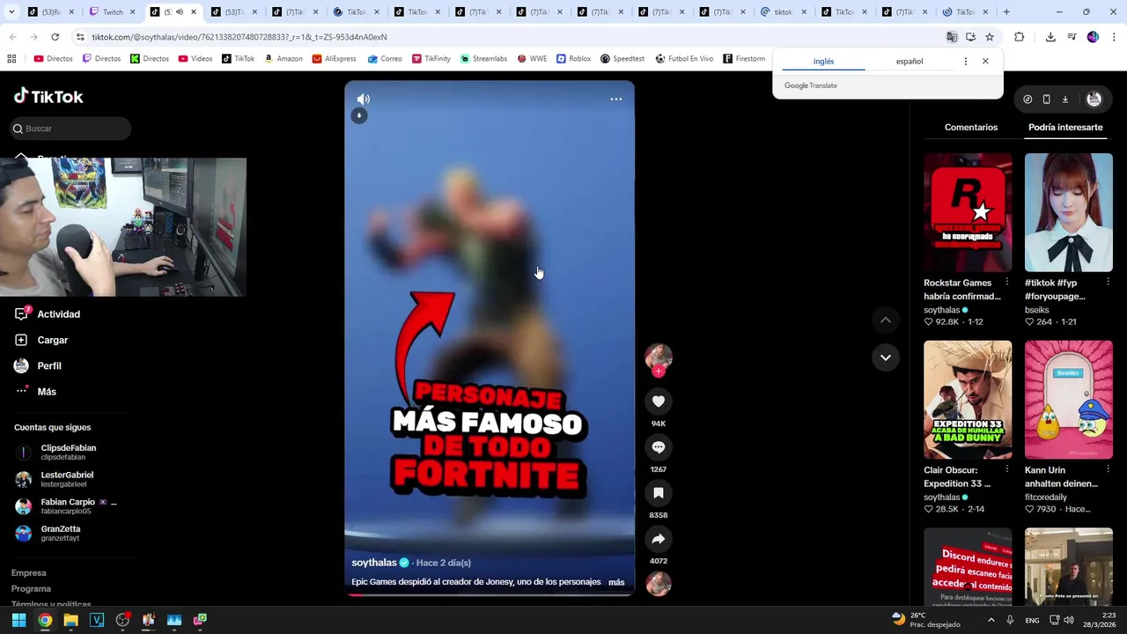Open the weather widget showing 26°C
1127x634 pixels.
(925, 620)
